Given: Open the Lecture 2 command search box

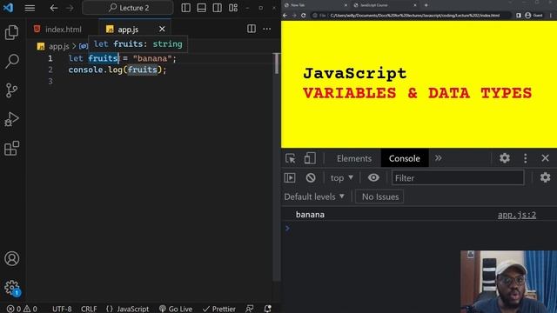Looking at the screenshot, I should 128,8.
